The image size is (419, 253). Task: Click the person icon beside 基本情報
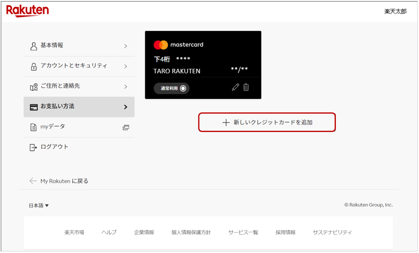pyautogui.click(x=33, y=46)
